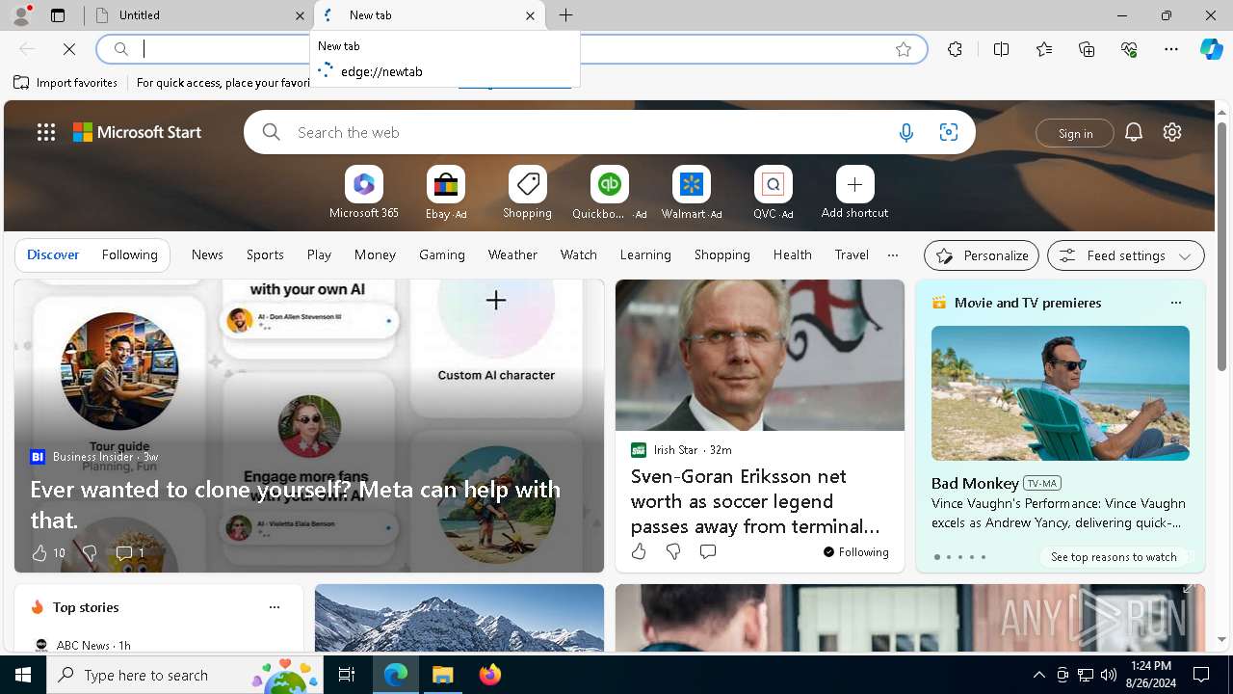Toggle Following for Irish Star
Viewport: 1233px width, 694px height.
click(856, 551)
